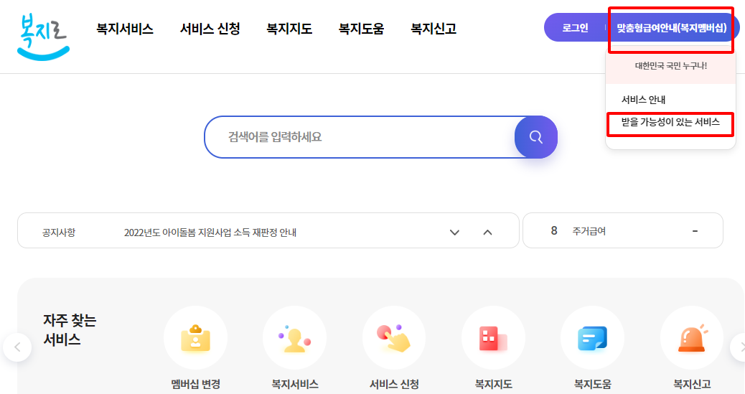Viewport: 745px width, 394px height.
Task: Click the 복지지도 label under icons
Action: pos(493,384)
